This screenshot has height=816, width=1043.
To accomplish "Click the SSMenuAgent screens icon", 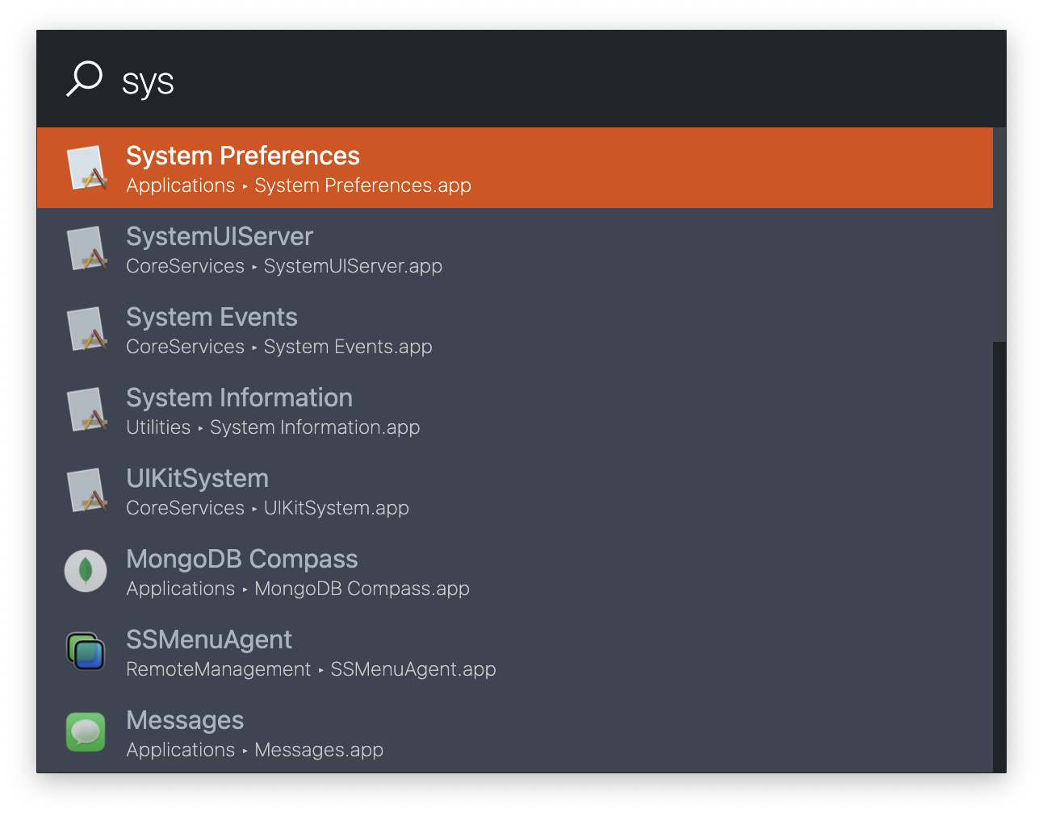I will [86, 652].
